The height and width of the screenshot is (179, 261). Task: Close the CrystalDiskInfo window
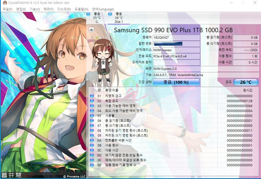click(255, 3)
